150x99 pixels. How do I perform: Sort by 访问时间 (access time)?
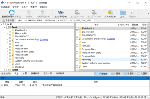click(60, 73)
